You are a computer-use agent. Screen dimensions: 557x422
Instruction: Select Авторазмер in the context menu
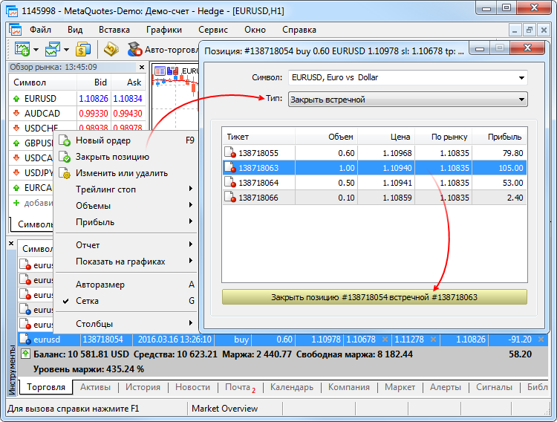click(x=126, y=285)
